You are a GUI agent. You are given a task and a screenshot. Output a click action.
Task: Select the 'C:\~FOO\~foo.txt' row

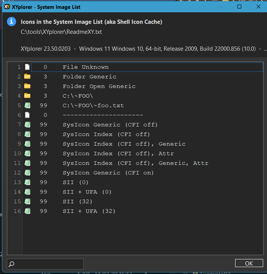tap(147, 105)
